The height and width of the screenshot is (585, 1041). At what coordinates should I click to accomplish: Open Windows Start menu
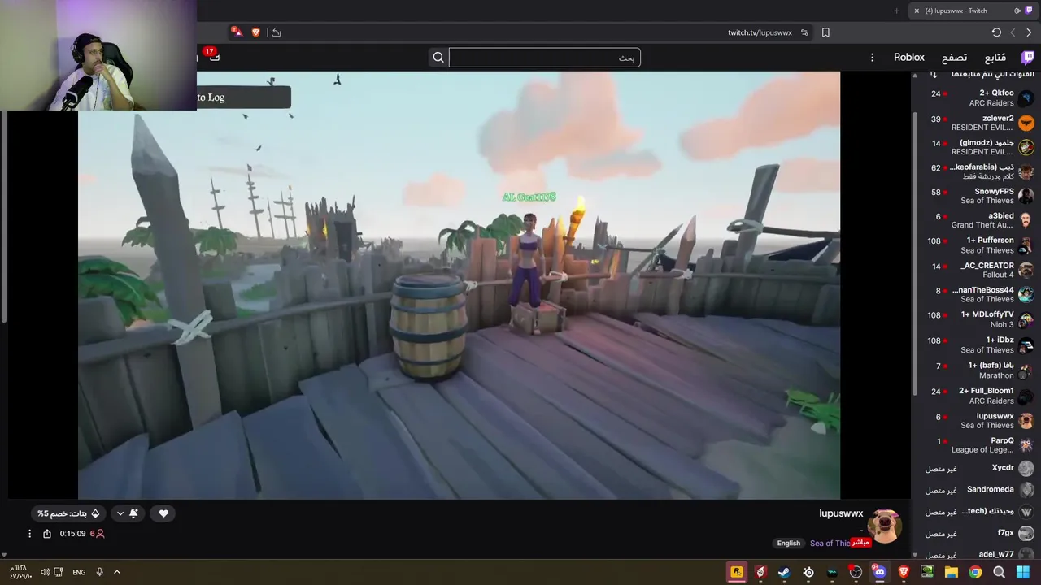[x=1023, y=572]
